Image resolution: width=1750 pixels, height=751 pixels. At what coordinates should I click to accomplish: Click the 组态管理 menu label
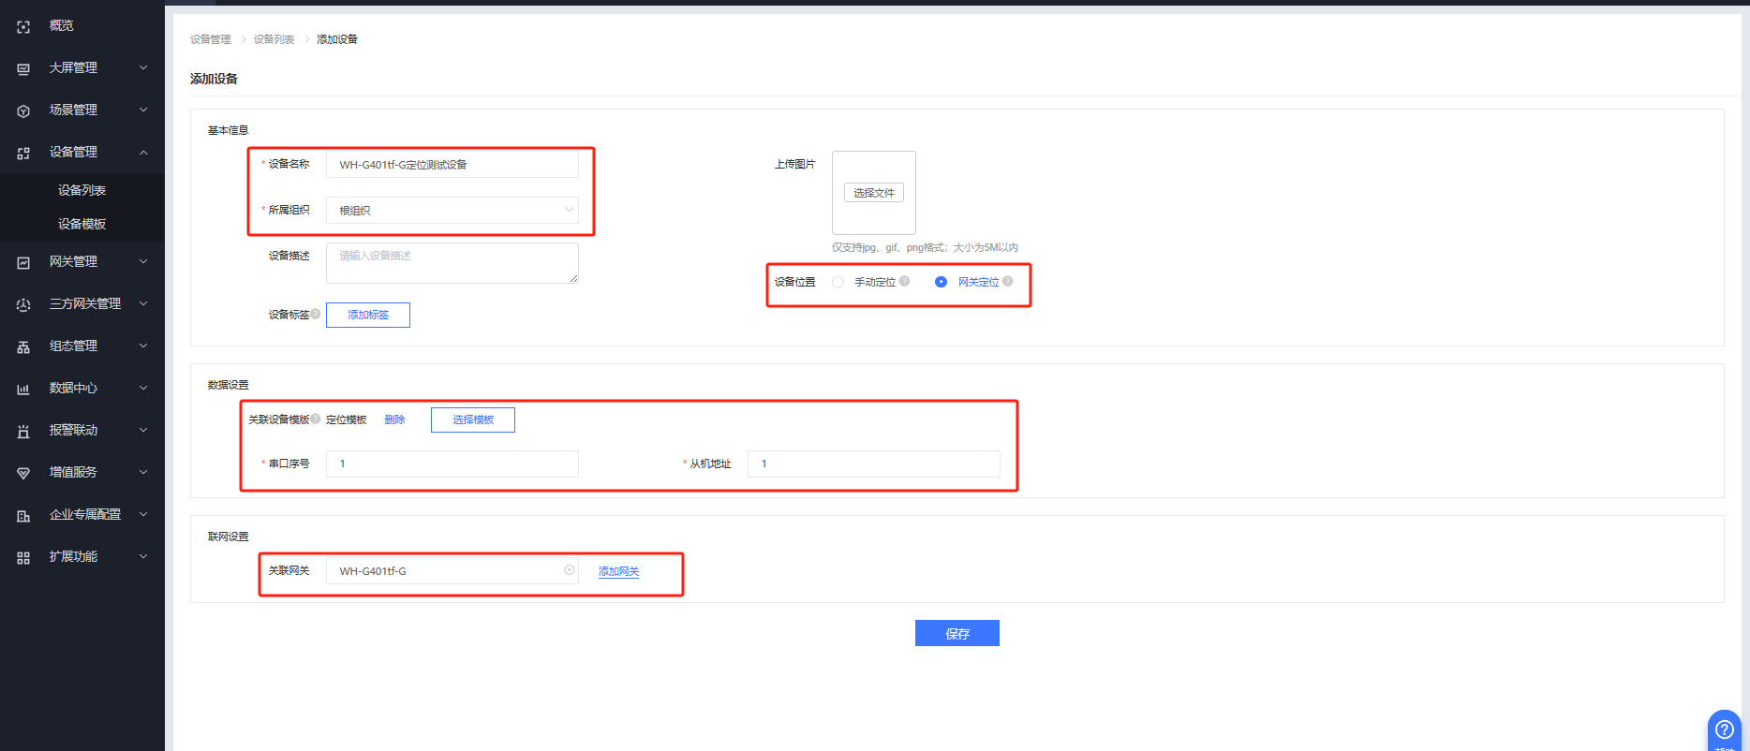pos(73,346)
